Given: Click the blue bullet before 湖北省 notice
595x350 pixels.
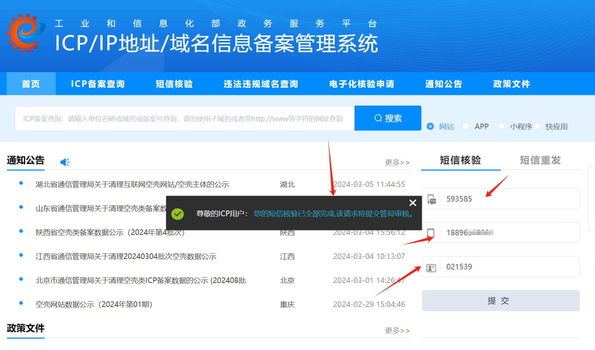Looking at the screenshot, I should tap(21, 183).
